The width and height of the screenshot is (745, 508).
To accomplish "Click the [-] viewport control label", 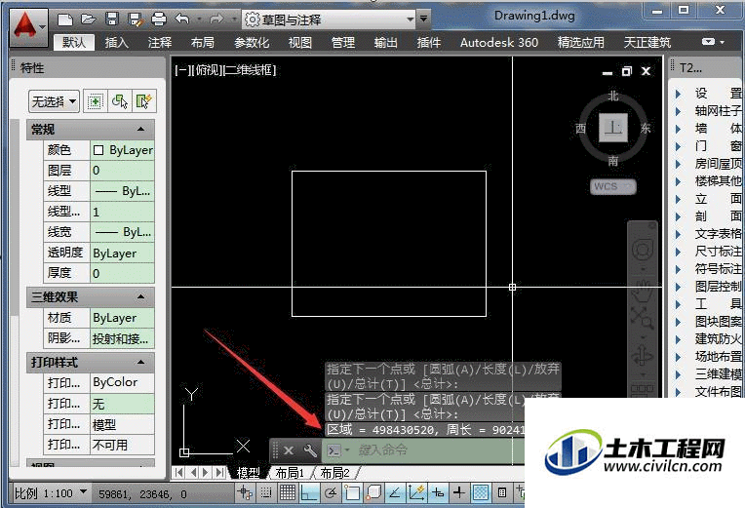I will pos(182,70).
